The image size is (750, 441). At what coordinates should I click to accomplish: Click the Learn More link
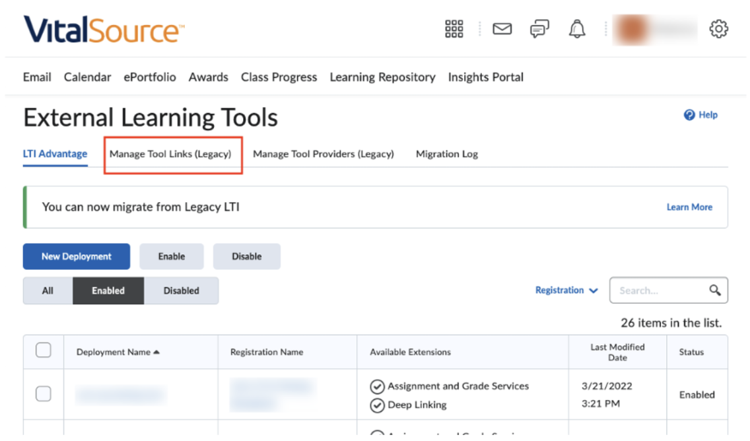point(689,207)
